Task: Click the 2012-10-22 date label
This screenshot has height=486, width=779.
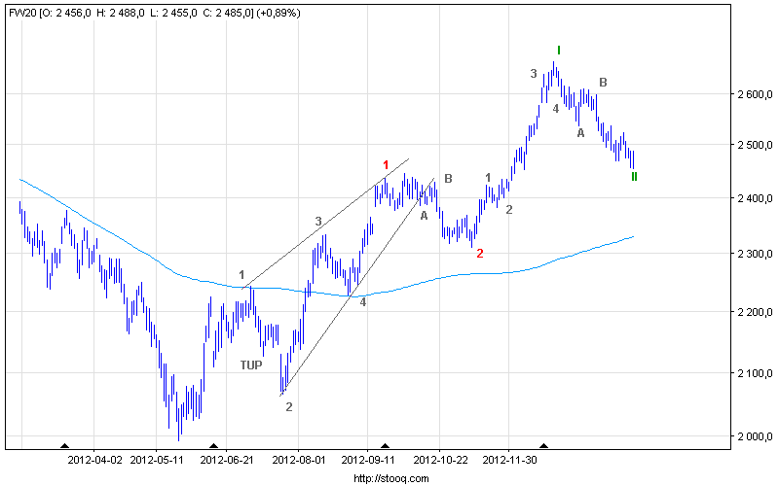Action: coord(441,460)
